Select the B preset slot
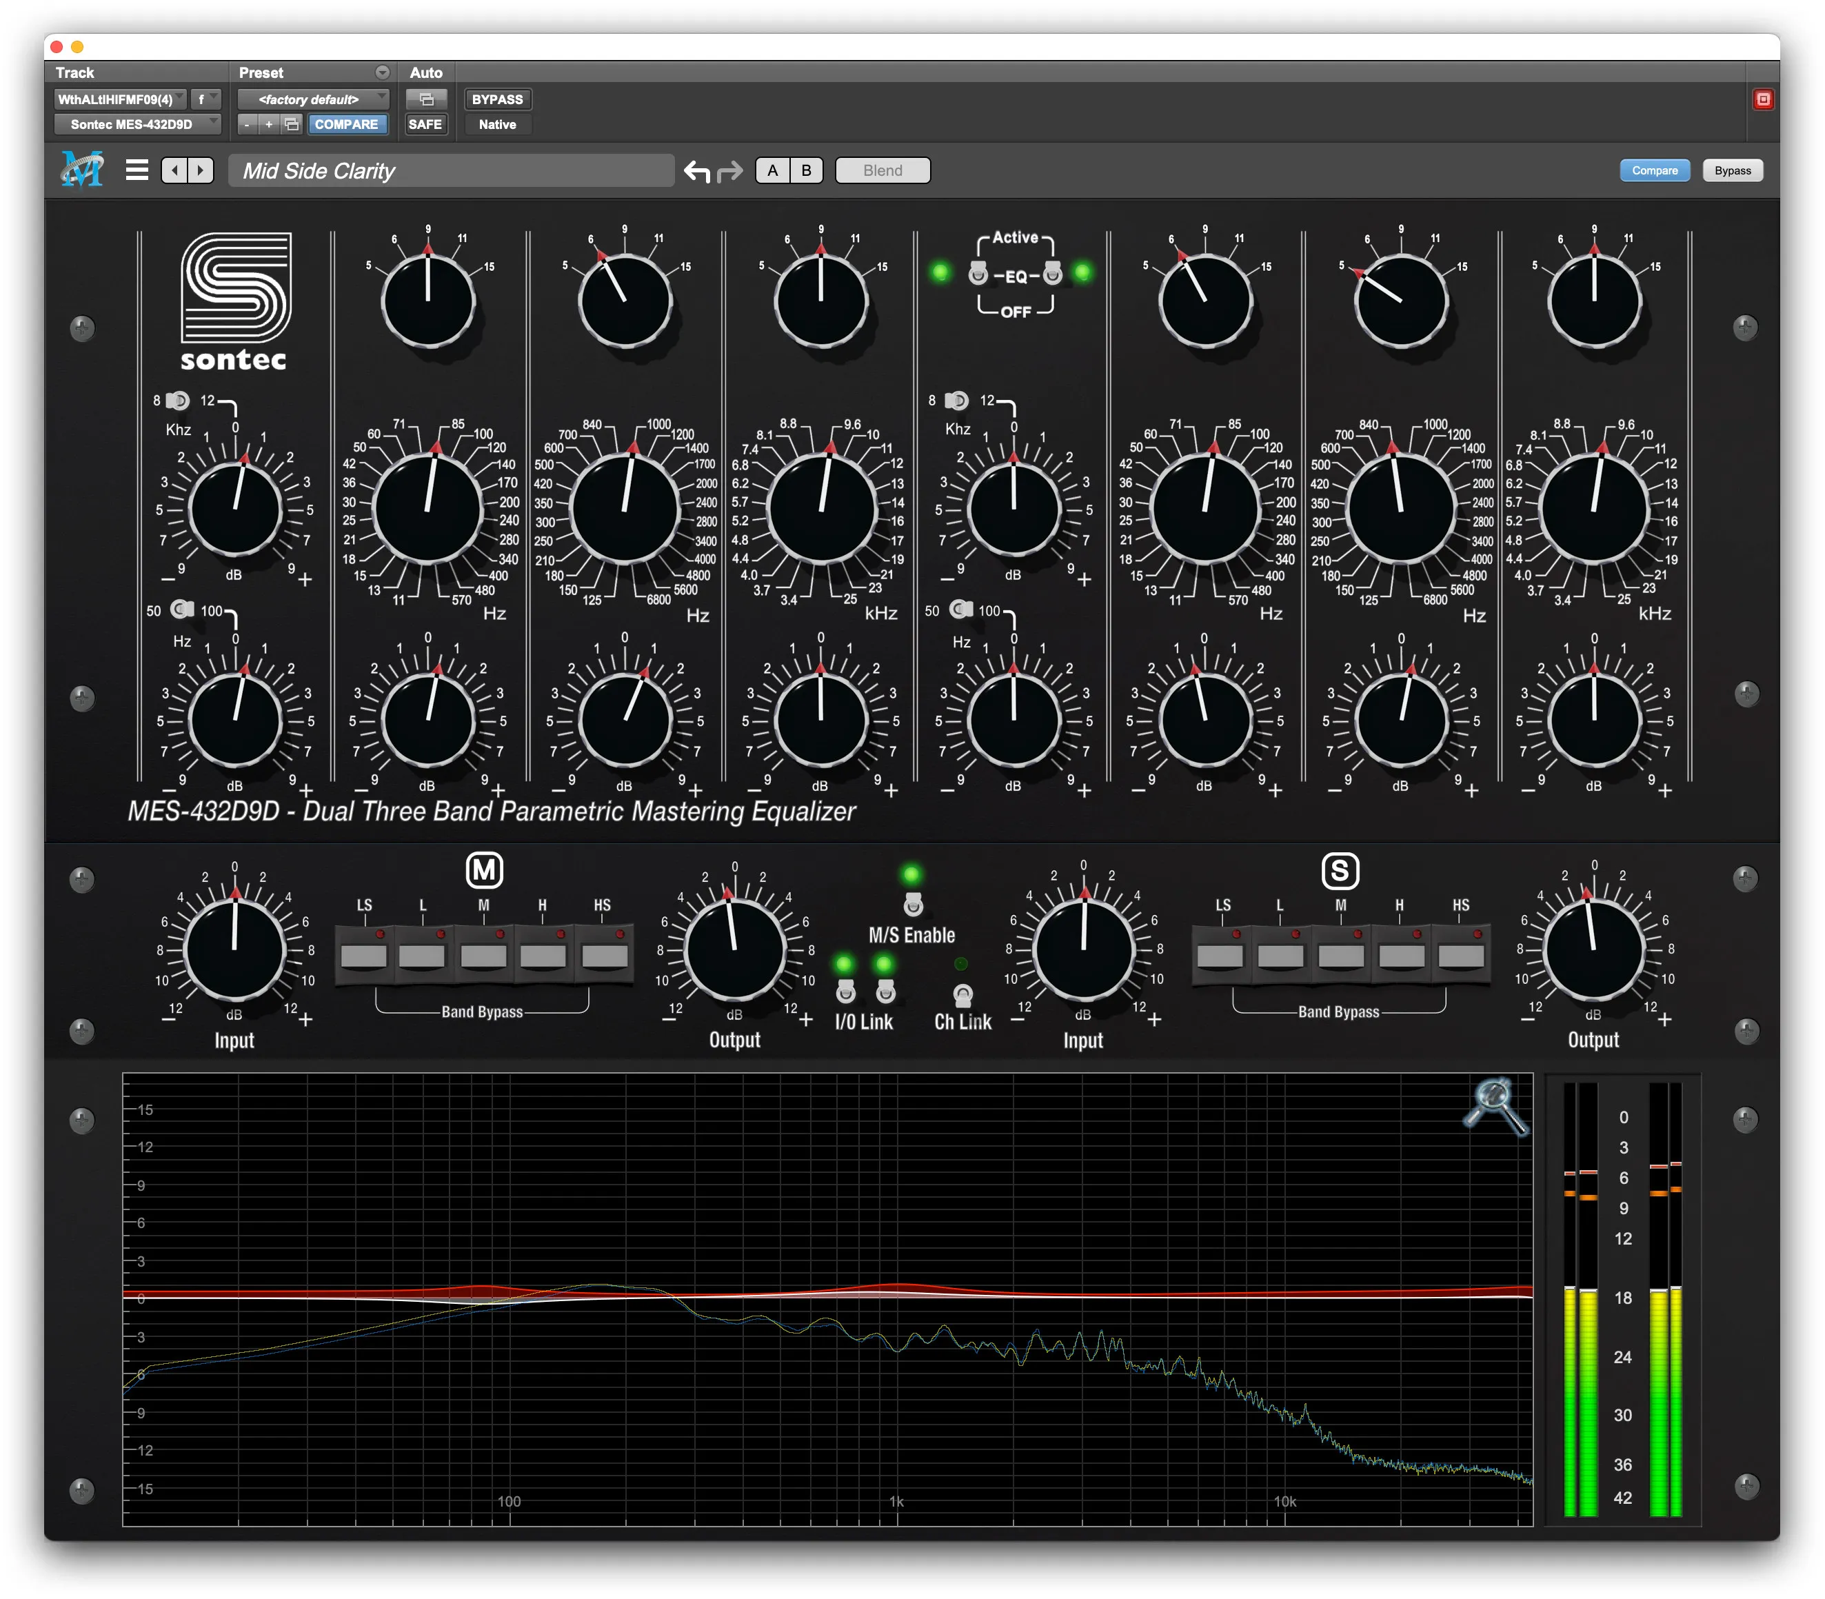 pyautogui.click(x=807, y=170)
